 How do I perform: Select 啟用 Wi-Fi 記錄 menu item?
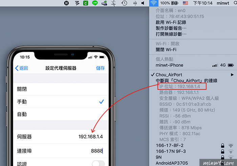tap(171, 22)
